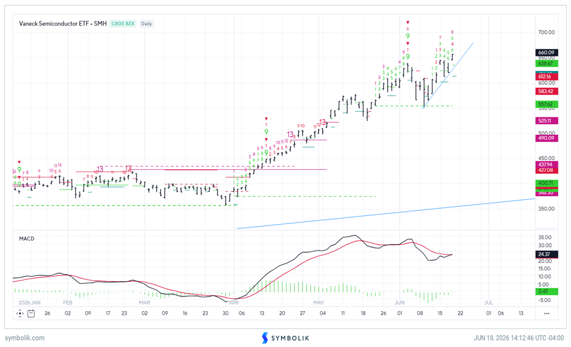The height and width of the screenshot is (347, 571).
Task: Click the 11 date tick on time axis
Action: coord(343,313)
